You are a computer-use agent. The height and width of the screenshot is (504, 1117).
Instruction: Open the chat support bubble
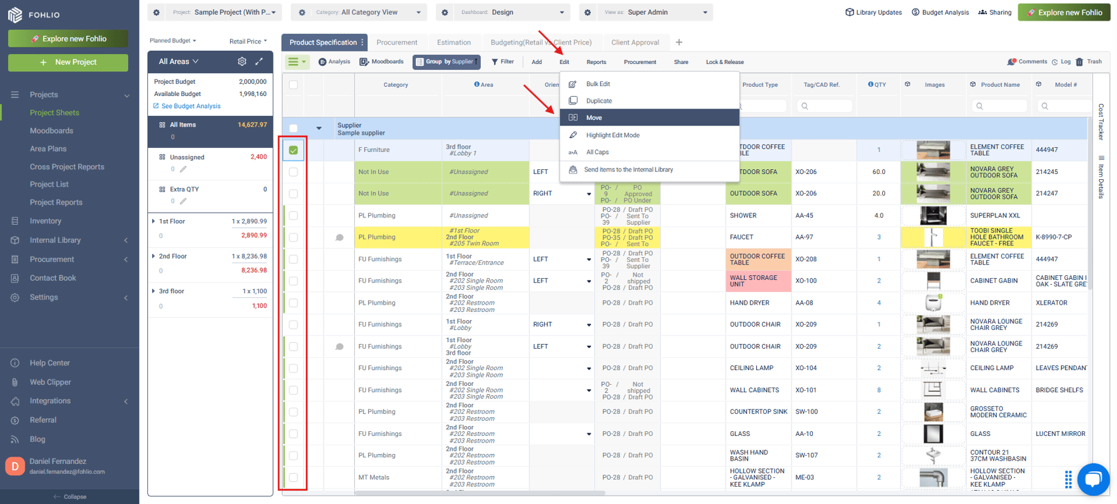click(x=1092, y=479)
